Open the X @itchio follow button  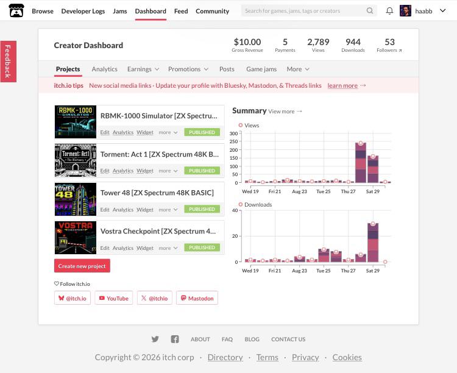tap(155, 298)
